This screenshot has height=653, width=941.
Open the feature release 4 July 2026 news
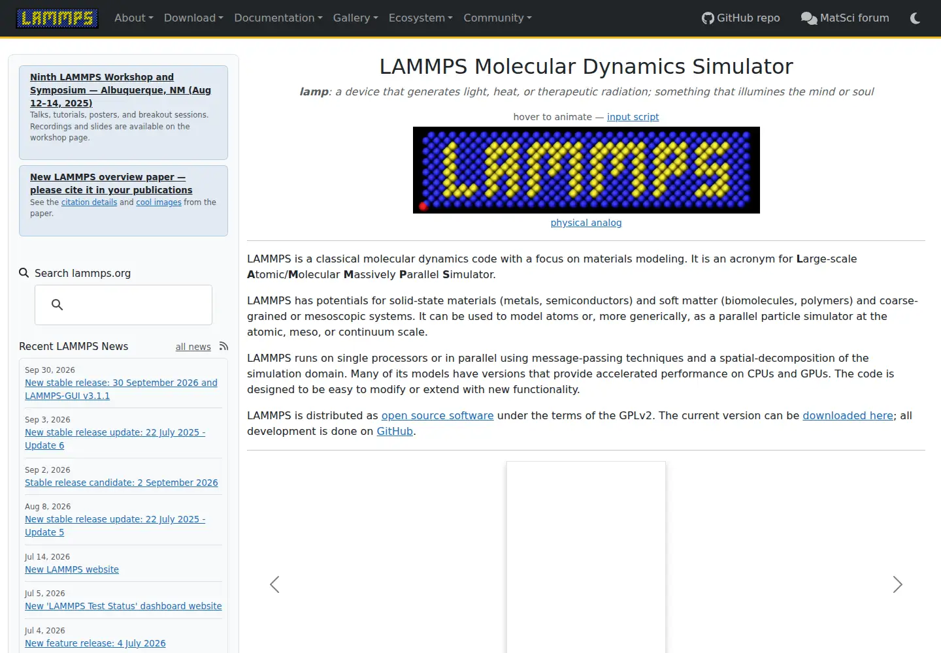tap(95, 643)
